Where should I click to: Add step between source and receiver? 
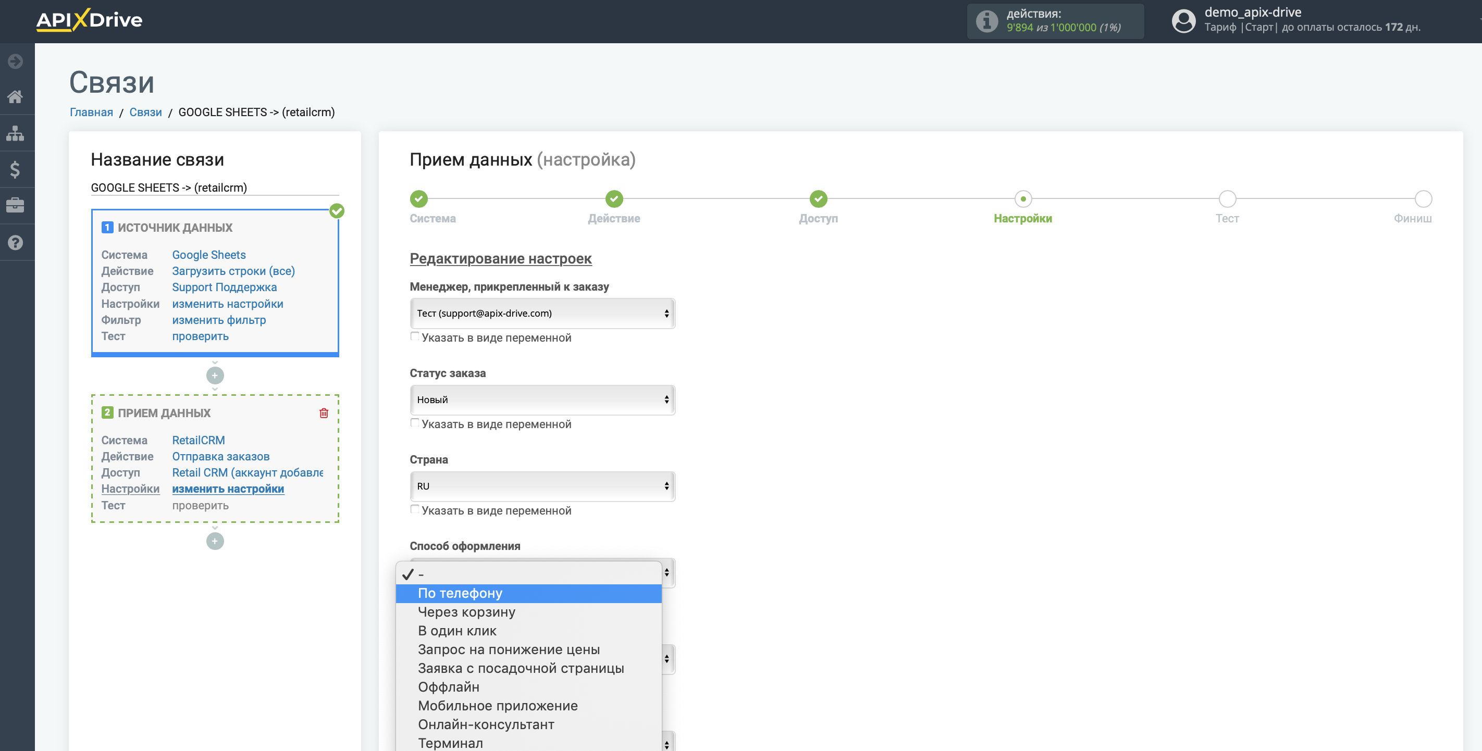pos(215,375)
